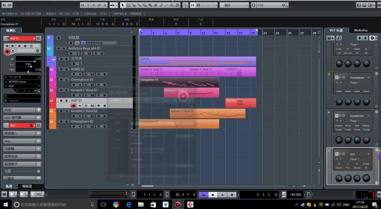This screenshot has width=381, height=209.
Task: Toggle record enable on AGF 01 track
Action: pos(74,106)
